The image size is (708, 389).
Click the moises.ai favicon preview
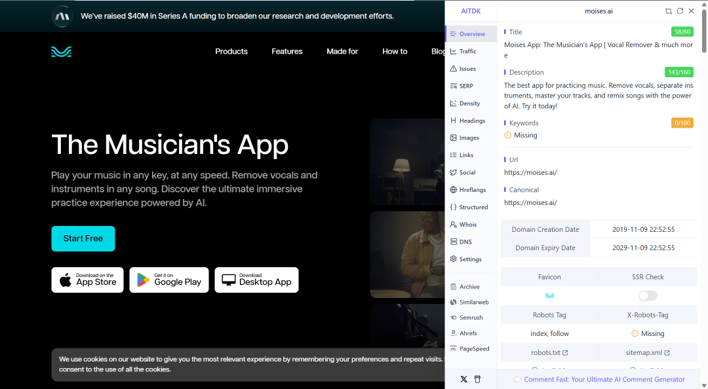[x=549, y=295]
